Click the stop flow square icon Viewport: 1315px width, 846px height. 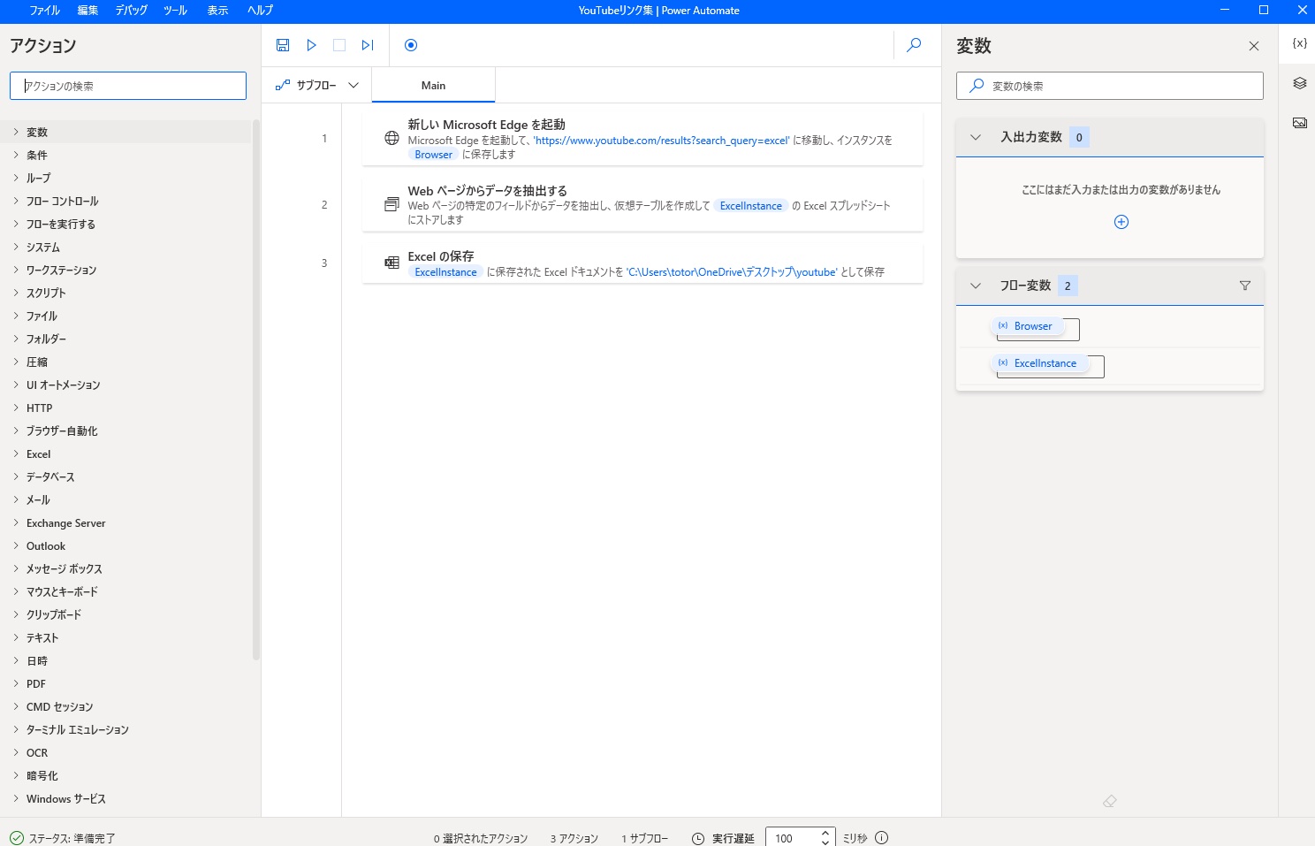[x=339, y=45]
